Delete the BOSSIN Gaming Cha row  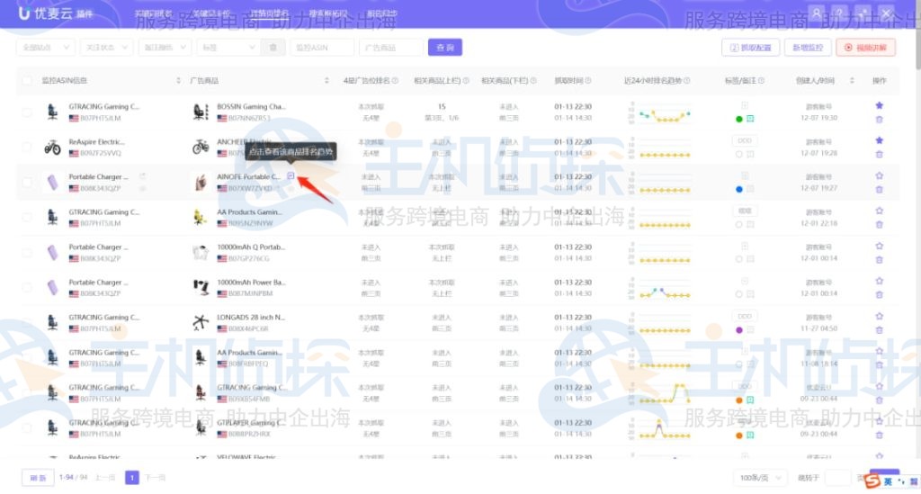coord(879,120)
